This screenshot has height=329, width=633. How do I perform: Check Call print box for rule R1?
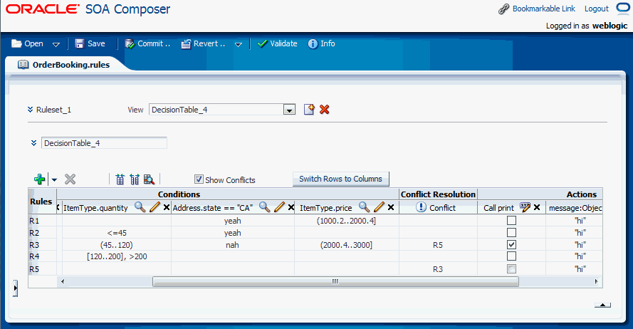pyautogui.click(x=511, y=221)
